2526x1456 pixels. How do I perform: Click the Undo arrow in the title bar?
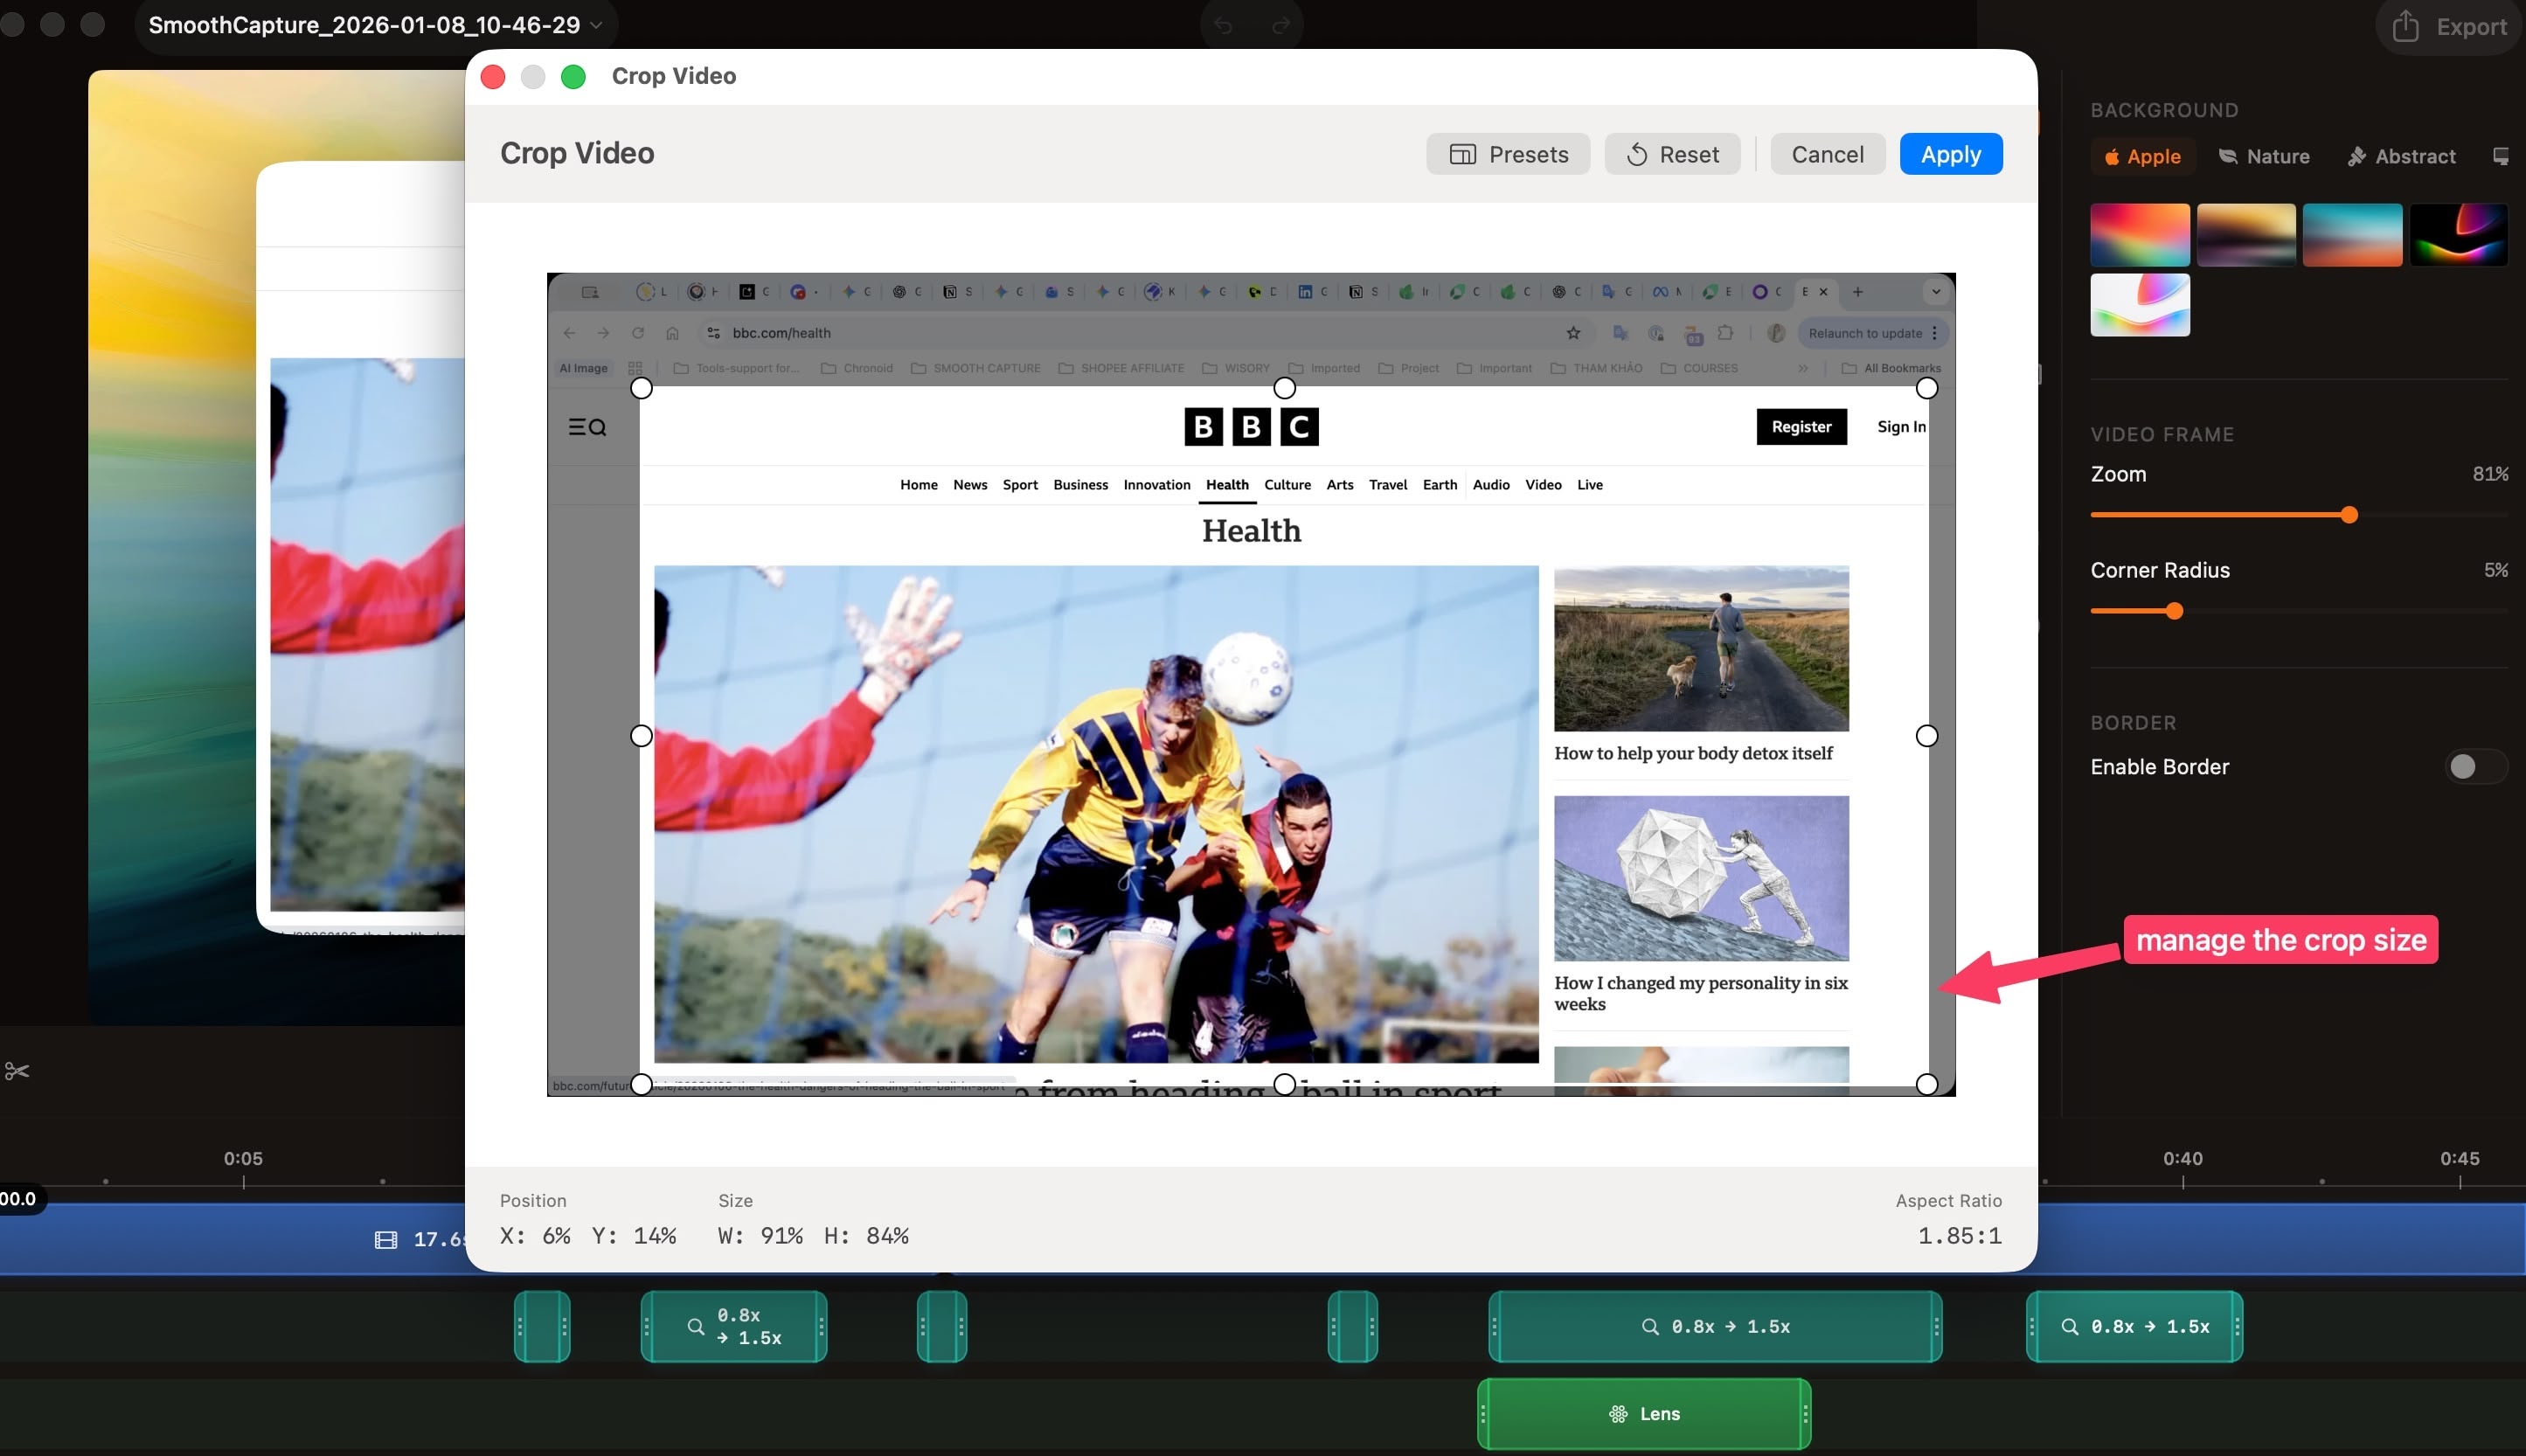pyautogui.click(x=1224, y=25)
